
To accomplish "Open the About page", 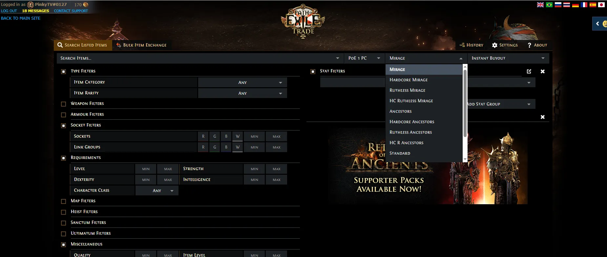I will (537, 45).
